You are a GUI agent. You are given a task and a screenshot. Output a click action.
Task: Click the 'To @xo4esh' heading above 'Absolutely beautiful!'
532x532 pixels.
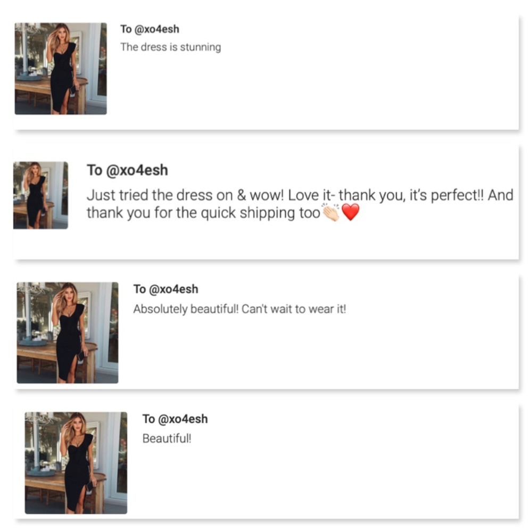(165, 289)
